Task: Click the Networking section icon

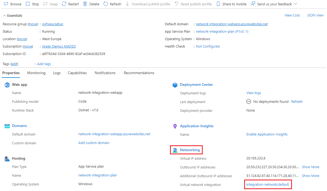Action: point(175,150)
